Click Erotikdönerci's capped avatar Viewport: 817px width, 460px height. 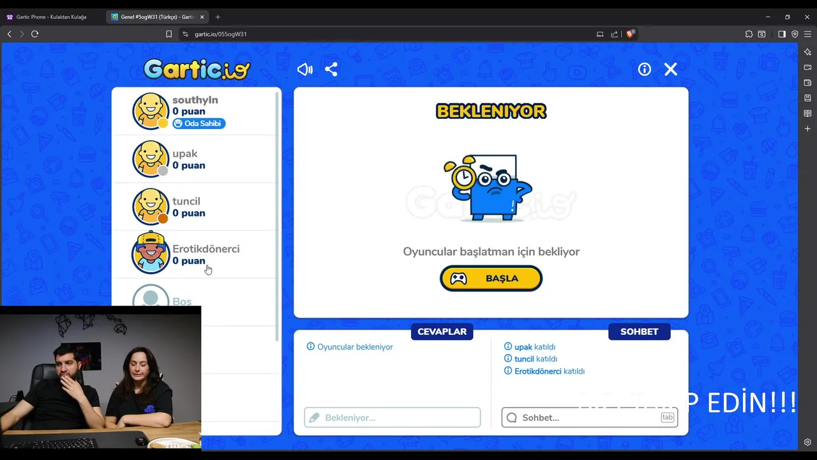151,253
